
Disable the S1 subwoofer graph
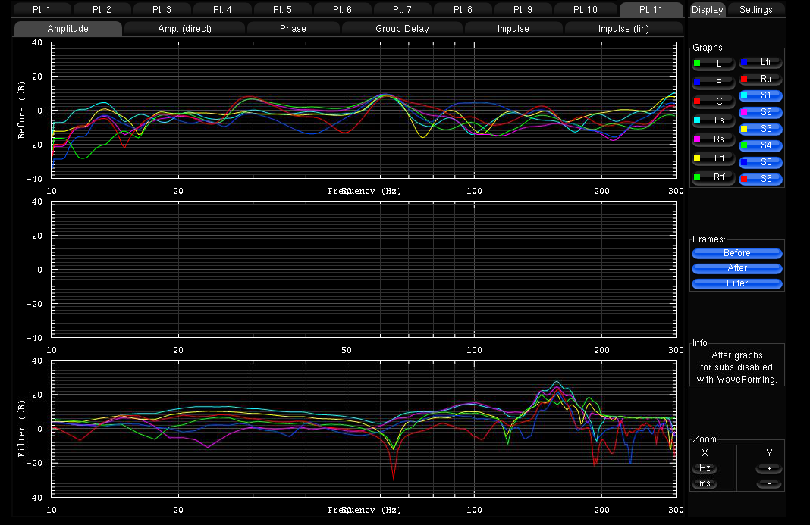tap(760, 96)
